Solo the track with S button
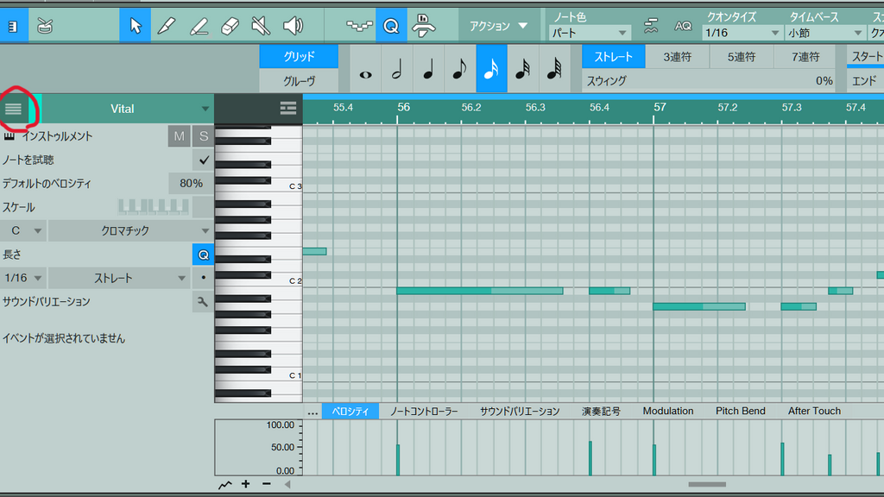Viewport: 884px width, 497px height. point(204,135)
